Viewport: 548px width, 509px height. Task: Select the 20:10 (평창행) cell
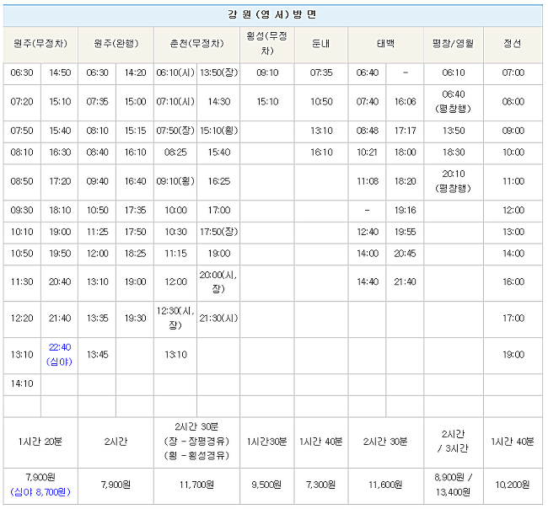click(454, 181)
